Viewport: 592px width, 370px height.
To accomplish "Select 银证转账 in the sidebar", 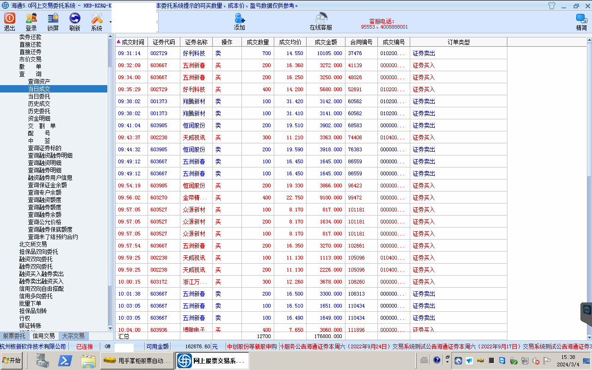I will (x=30, y=326).
